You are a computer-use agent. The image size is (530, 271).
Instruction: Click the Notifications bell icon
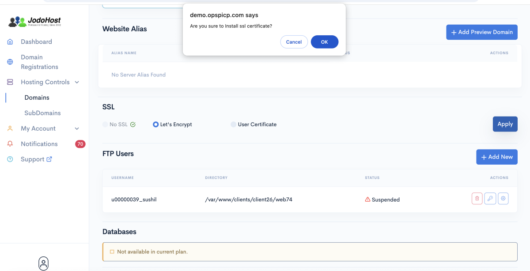coord(10,144)
